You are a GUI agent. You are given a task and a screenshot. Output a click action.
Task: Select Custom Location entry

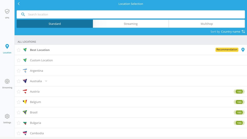tap(41, 60)
